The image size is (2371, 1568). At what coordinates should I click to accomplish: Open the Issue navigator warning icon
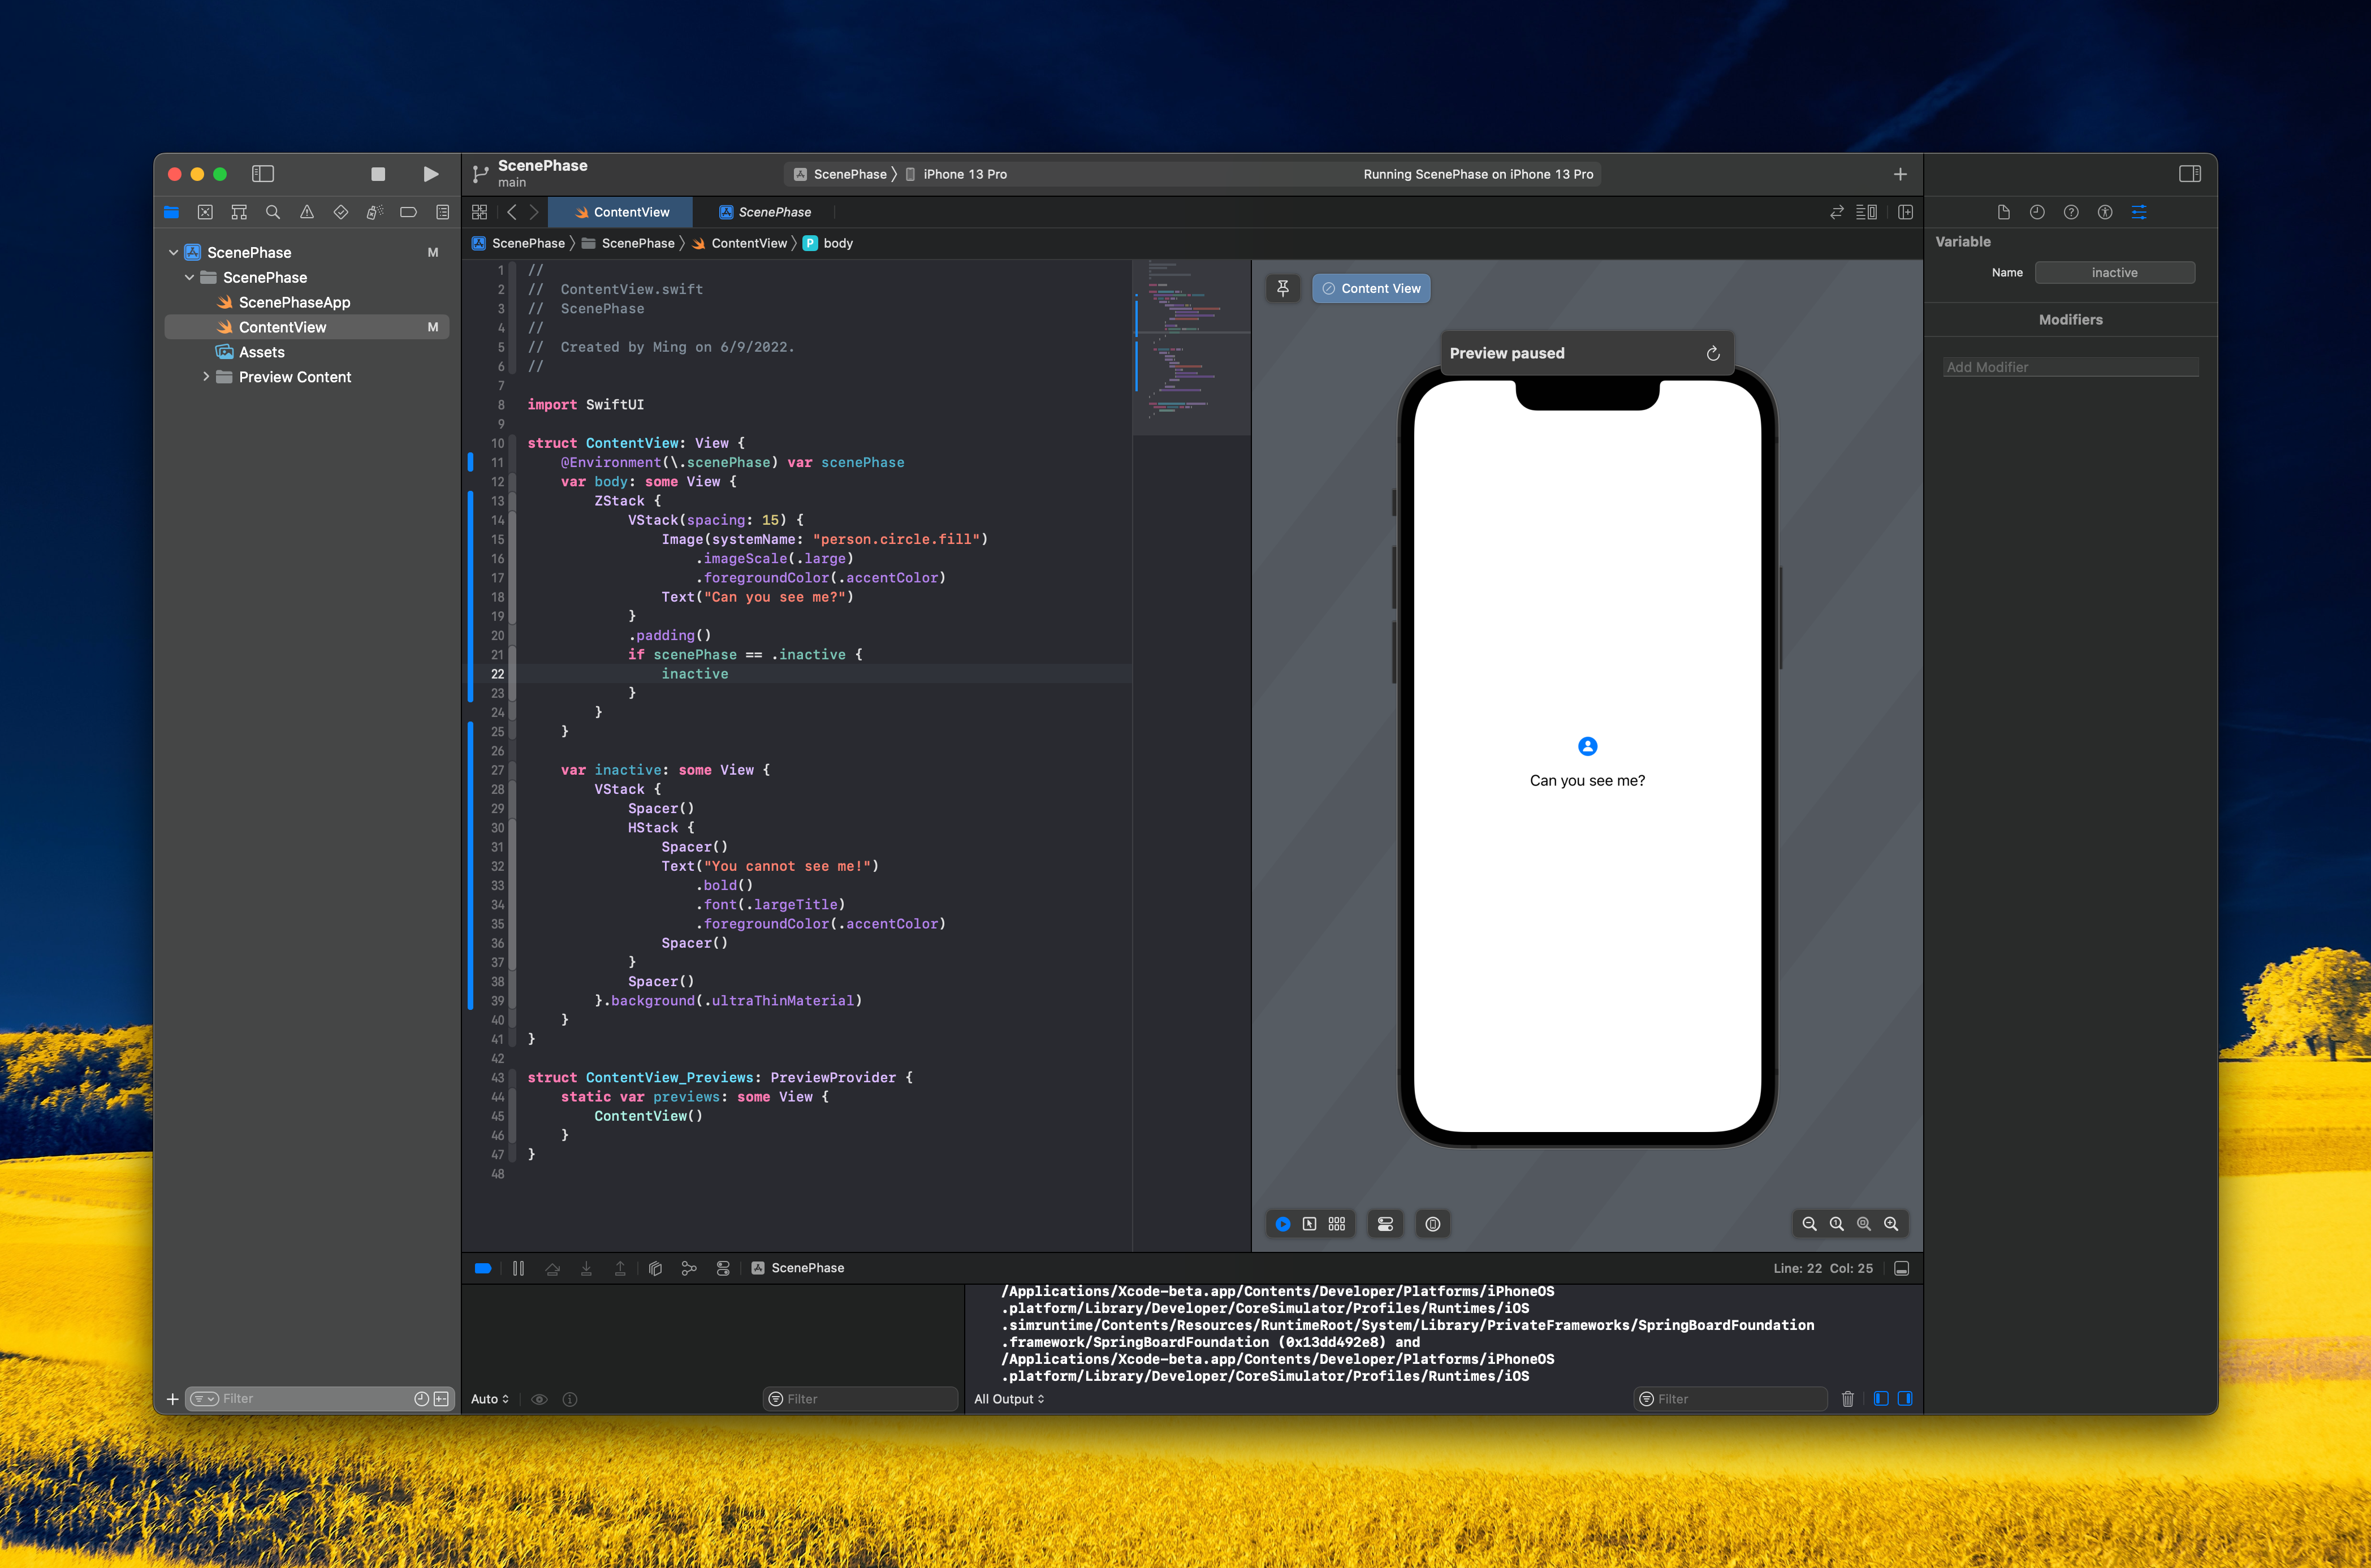tap(307, 212)
